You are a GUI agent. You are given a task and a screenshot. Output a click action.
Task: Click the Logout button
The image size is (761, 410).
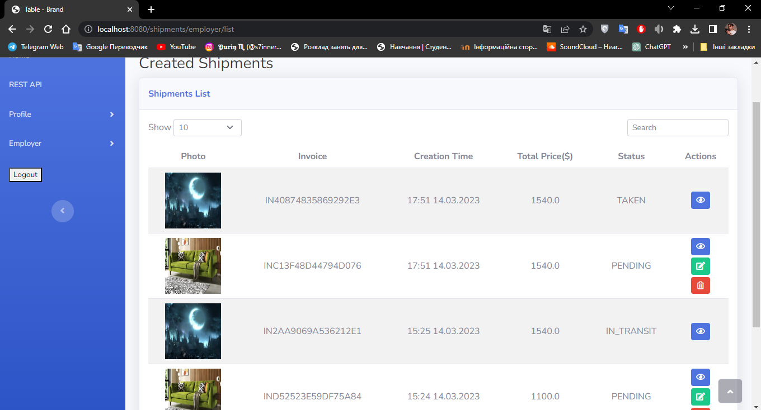pos(26,175)
